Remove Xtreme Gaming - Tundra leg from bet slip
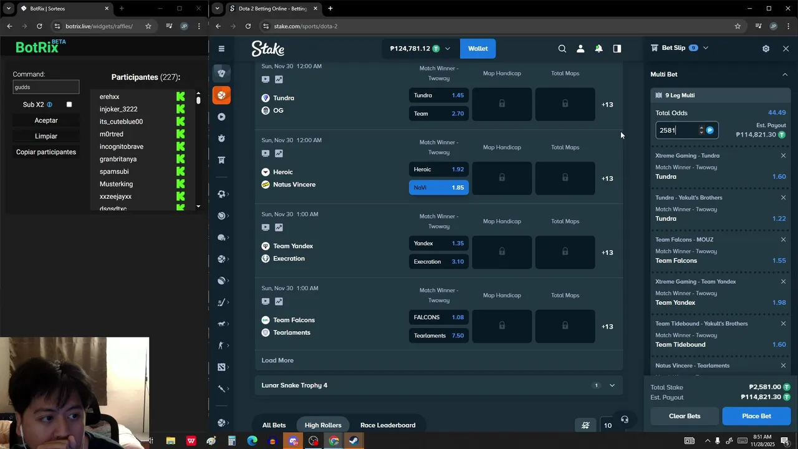Viewport: 798px width, 449px height. (x=784, y=156)
